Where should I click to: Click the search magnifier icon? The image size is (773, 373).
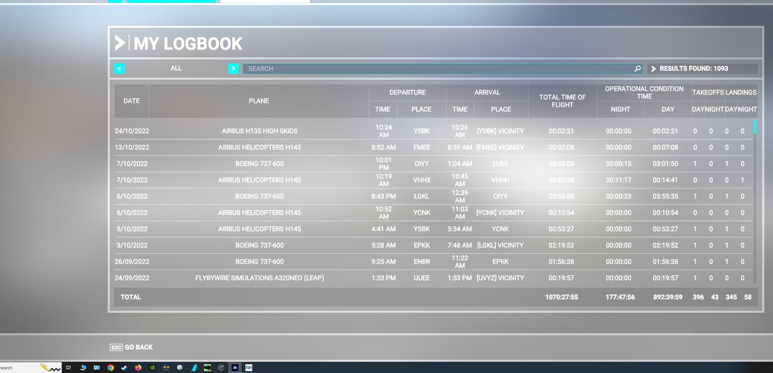click(637, 69)
